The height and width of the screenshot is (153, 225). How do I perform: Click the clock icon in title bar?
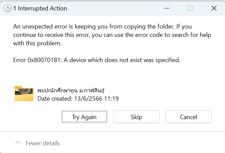click(8, 8)
